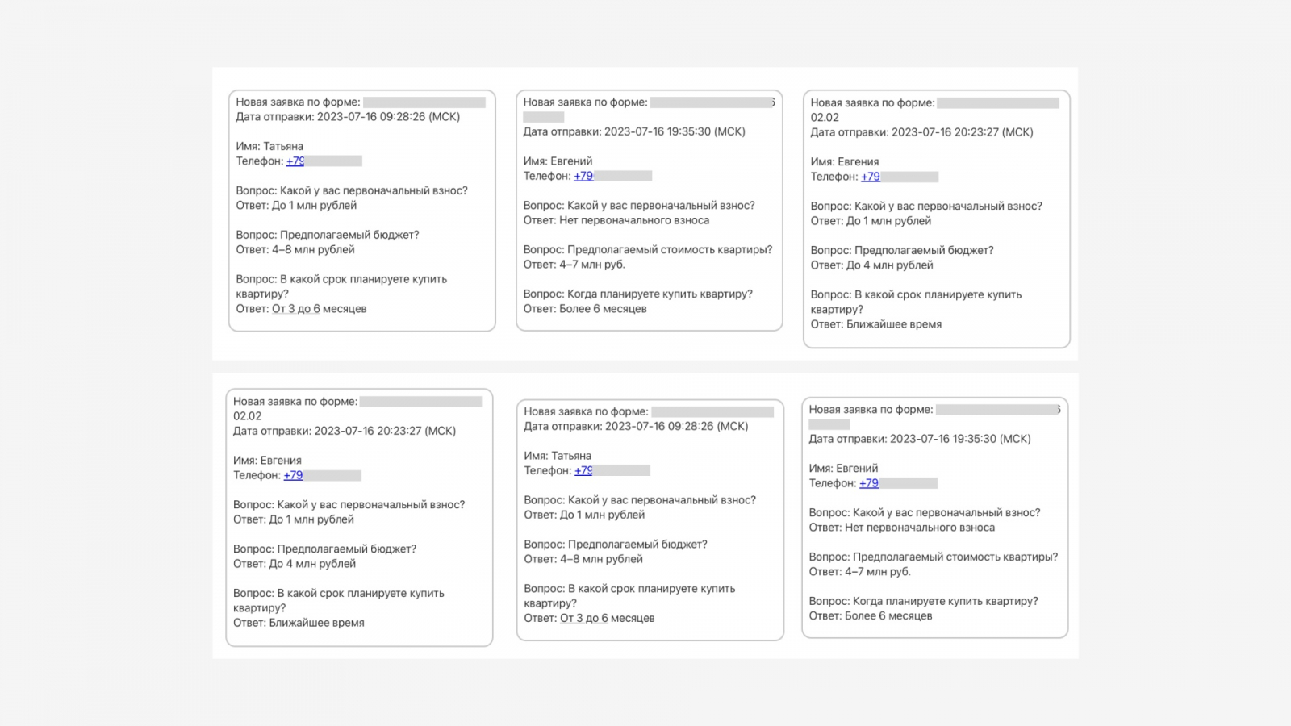Open Татьяна's phone link in lower card

pos(583,470)
